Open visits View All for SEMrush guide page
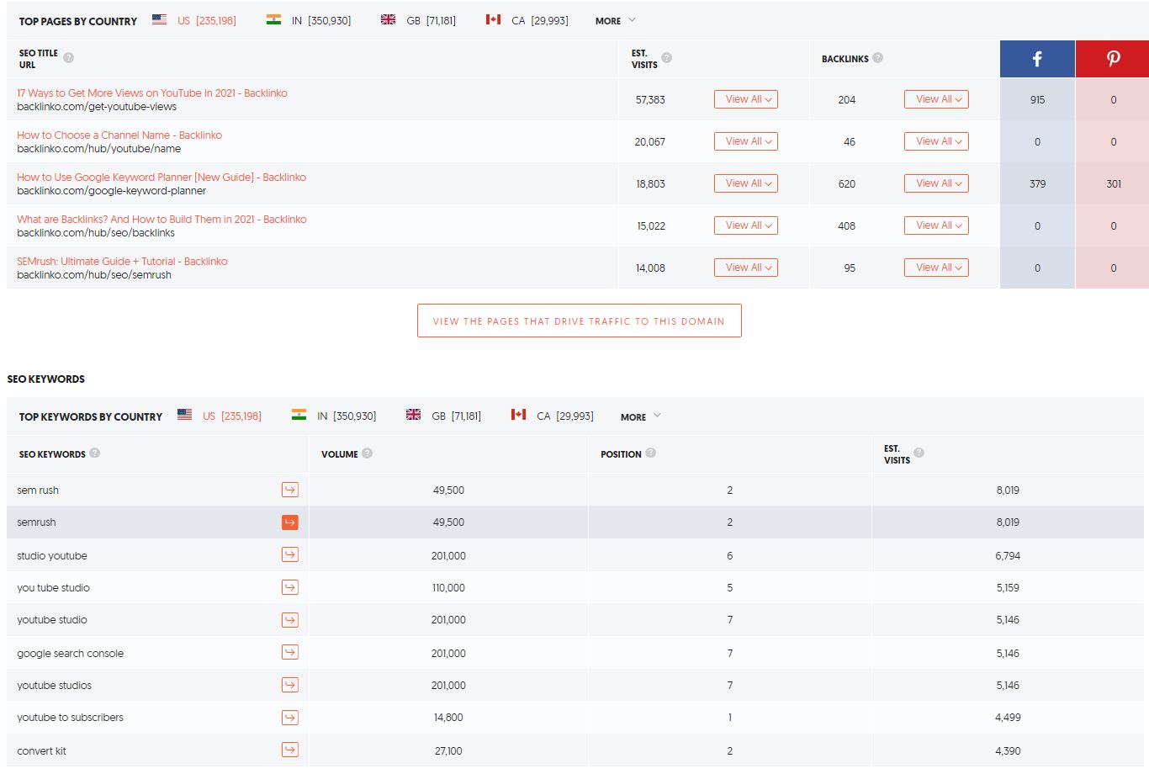 (746, 268)
